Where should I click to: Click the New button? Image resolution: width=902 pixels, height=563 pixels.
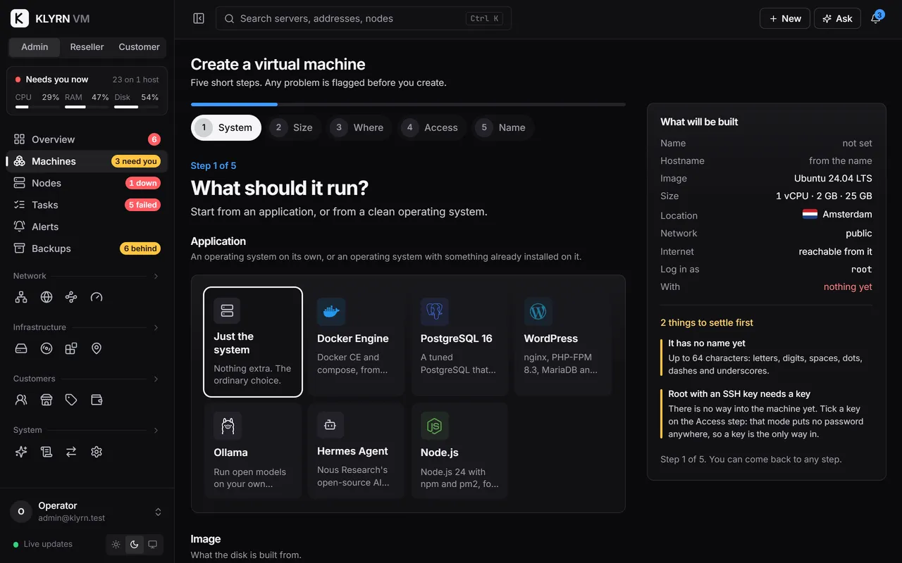point(785,18)
